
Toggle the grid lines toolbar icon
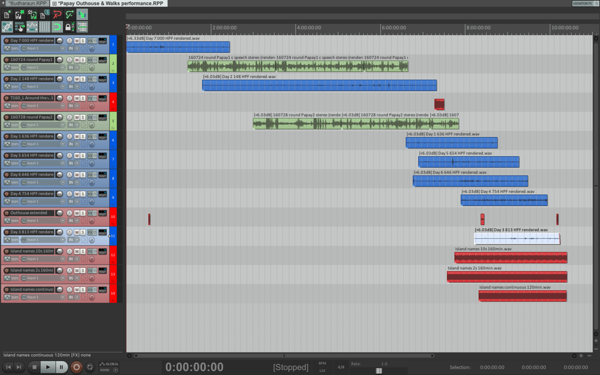click(44, 27)
